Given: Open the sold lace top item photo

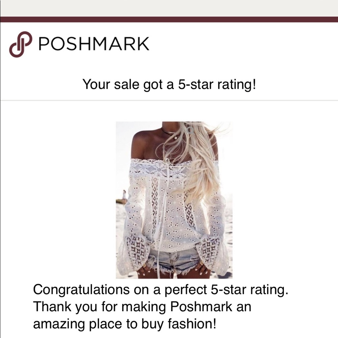Looking at the screenshot, I should [x=174, y=200].
